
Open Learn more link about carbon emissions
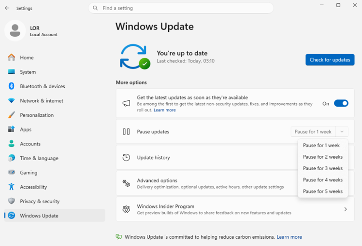pyautogui.click(x=290, y=237)
